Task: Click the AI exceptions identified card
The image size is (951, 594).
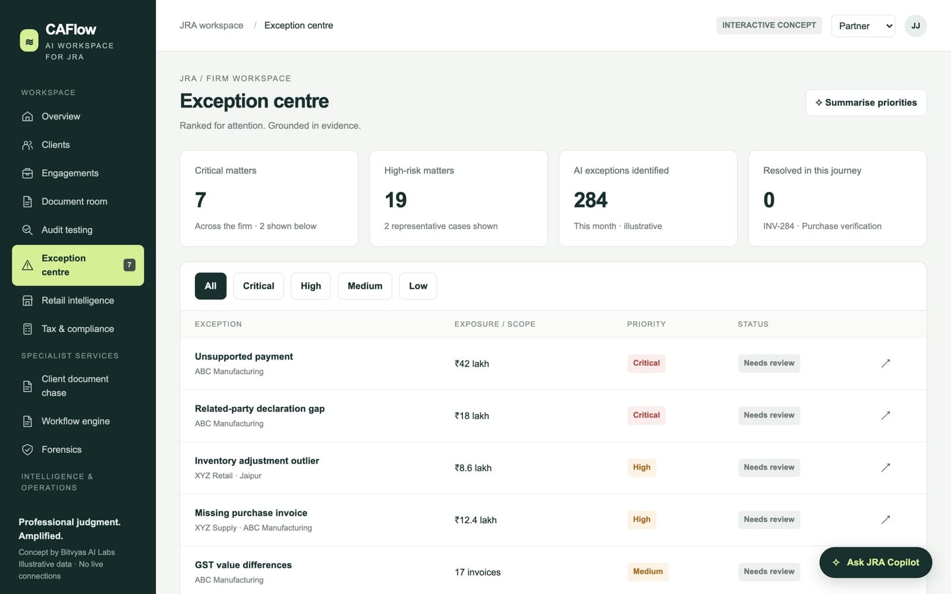Action: (648, 198)
